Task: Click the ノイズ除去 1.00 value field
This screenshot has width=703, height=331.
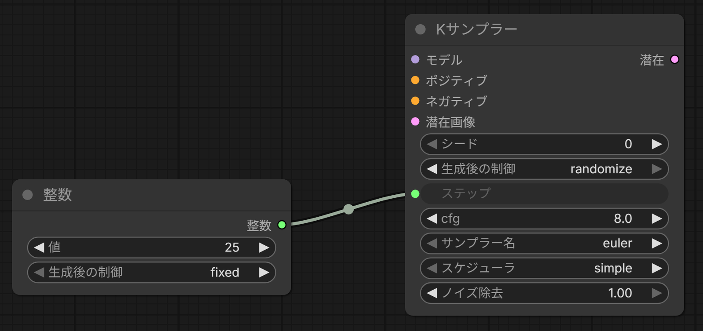Action: tap(544, 293)
